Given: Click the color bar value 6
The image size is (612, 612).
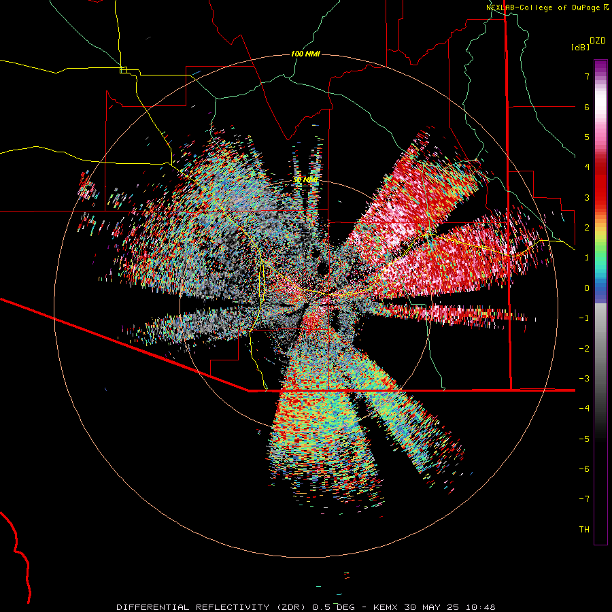Looking at the screenshot, I should (x=587, y=107).
